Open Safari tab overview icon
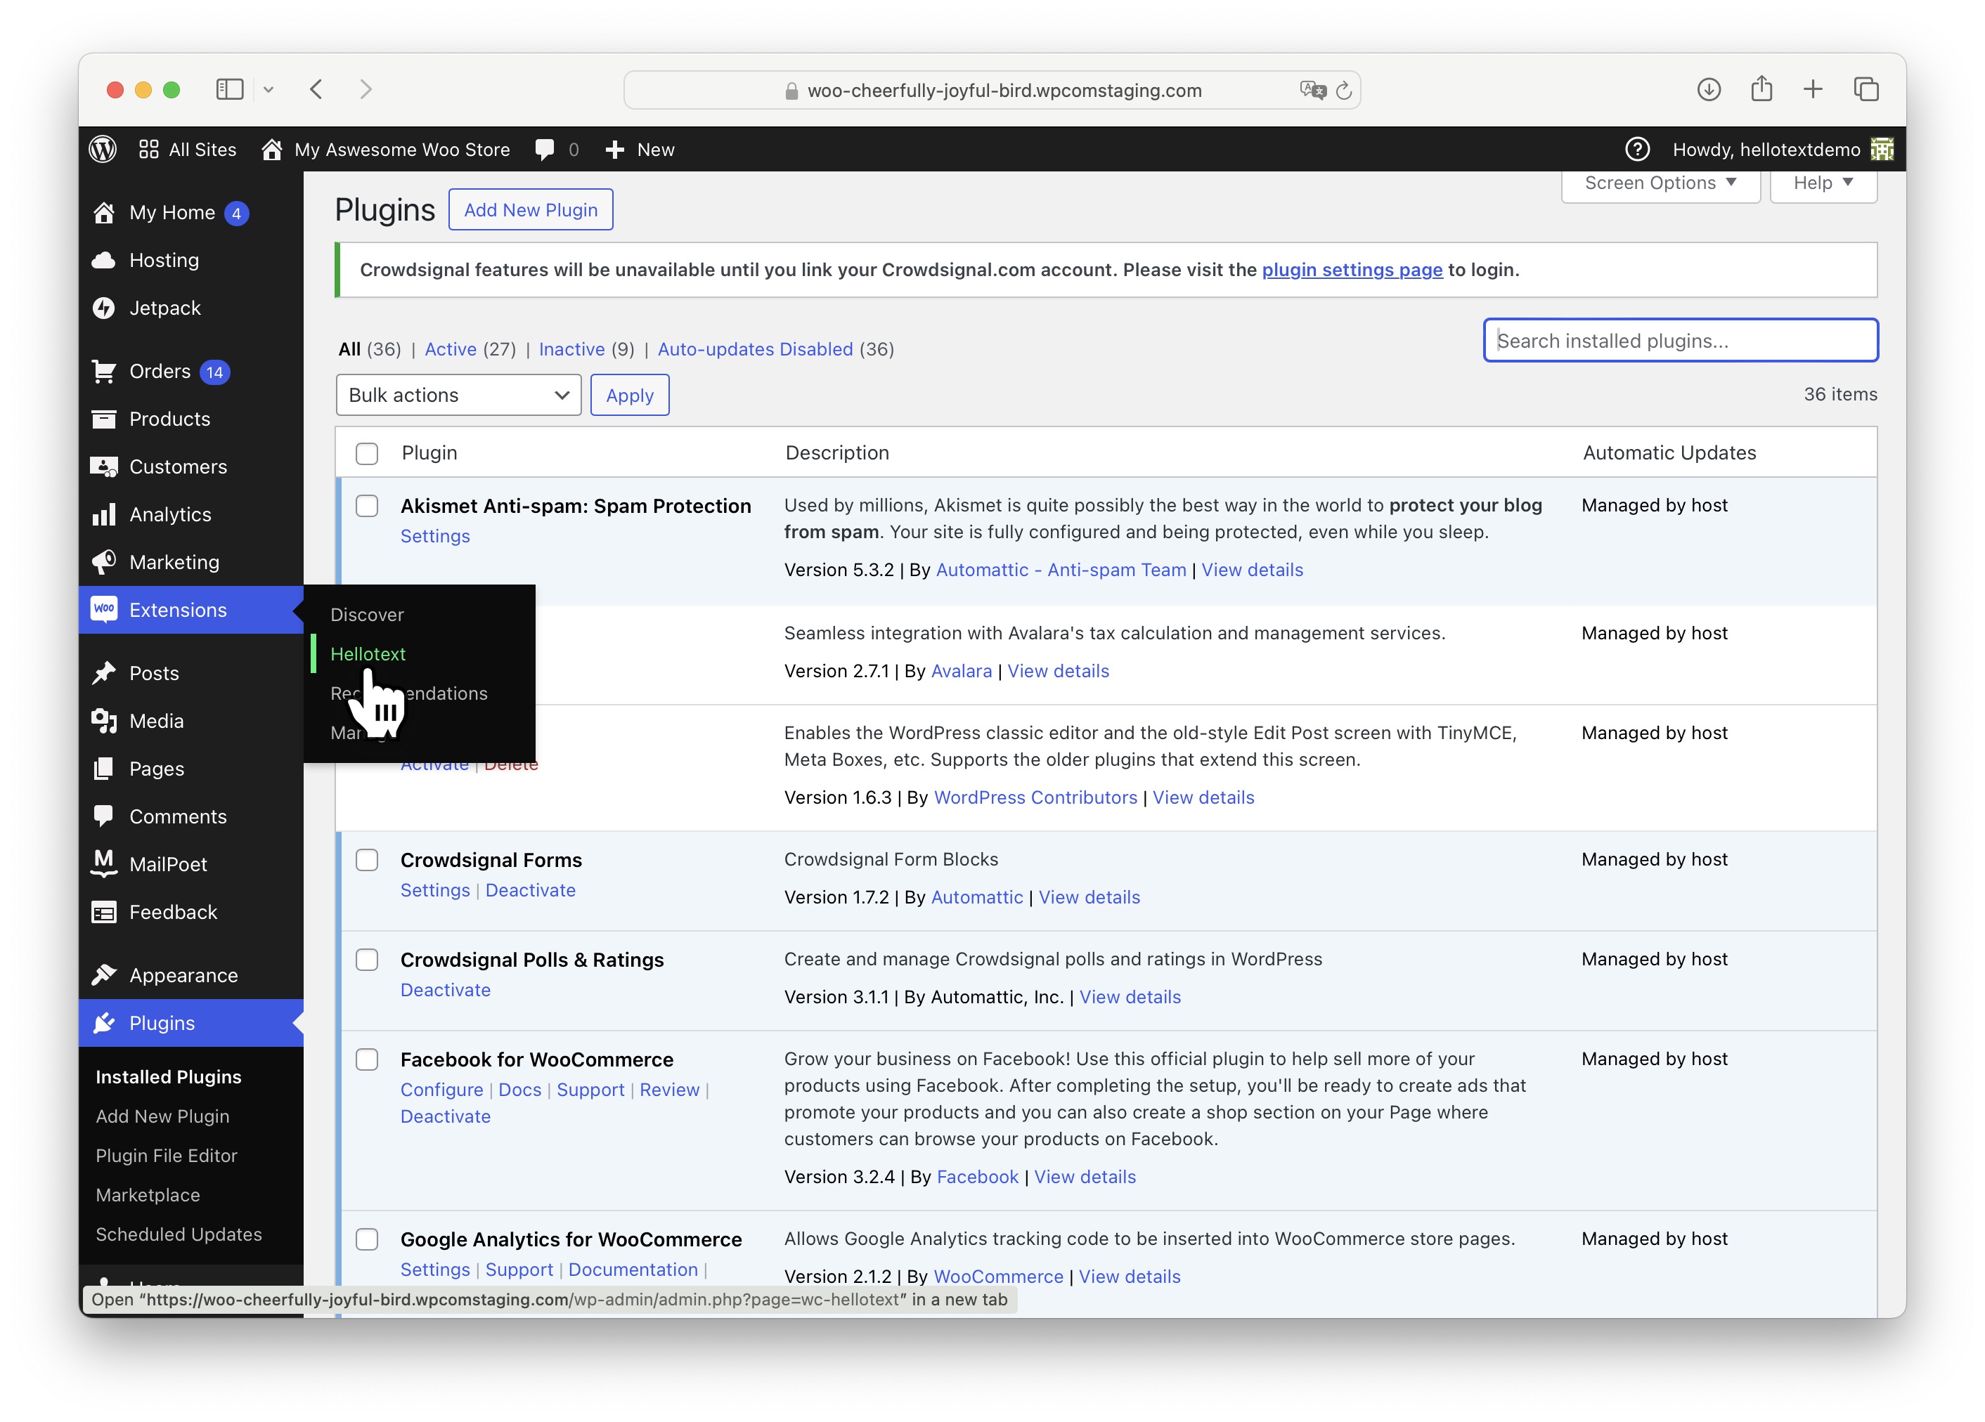The height and width of the screenshot is (1422, 1985). click(x=1866, y=89)
